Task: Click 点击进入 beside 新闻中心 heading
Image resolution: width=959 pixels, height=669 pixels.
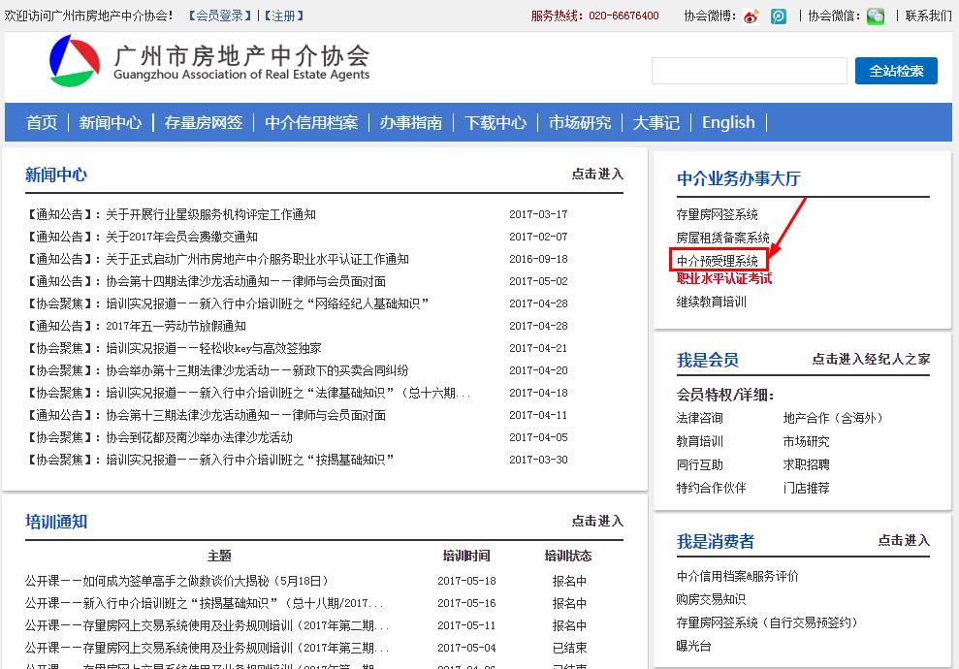Action: (x=597, y=175)
